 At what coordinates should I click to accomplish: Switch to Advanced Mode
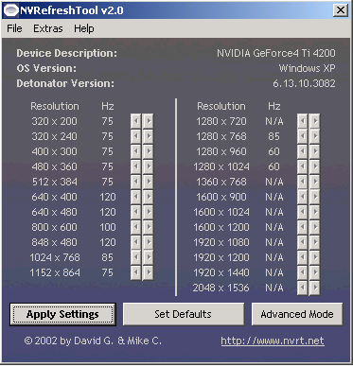[297, 314]
